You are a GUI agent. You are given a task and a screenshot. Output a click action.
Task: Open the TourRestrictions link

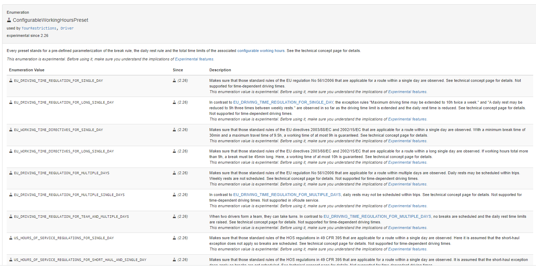coord(39,28)
